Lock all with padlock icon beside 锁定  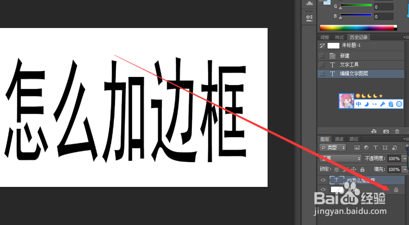362,169
